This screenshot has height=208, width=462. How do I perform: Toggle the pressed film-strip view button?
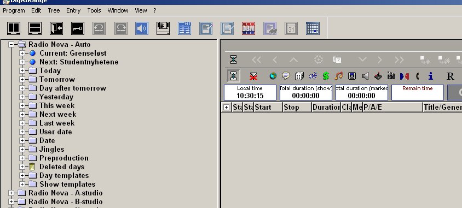click(x=233, y=76)
